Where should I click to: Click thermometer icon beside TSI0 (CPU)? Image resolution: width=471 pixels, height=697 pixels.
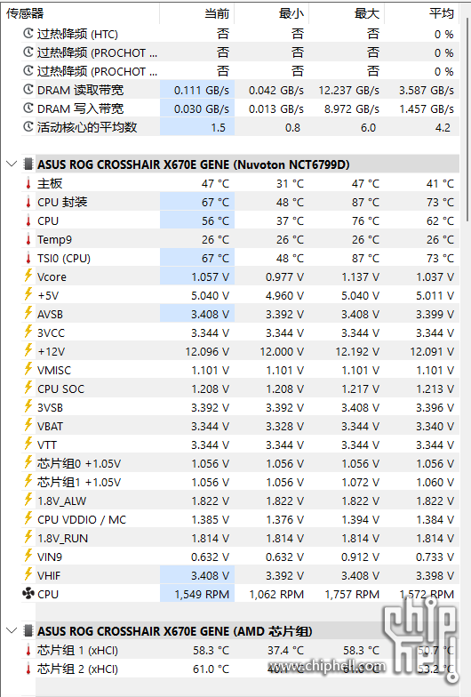point(28,258)
